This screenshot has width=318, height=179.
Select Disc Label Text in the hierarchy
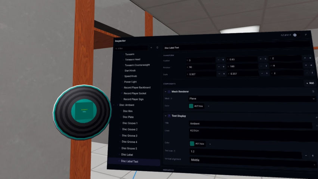(130, 161)
